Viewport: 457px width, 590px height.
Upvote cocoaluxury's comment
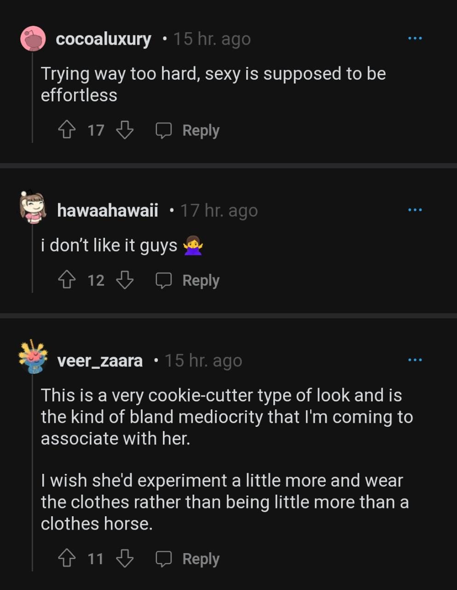pos(67,130)
